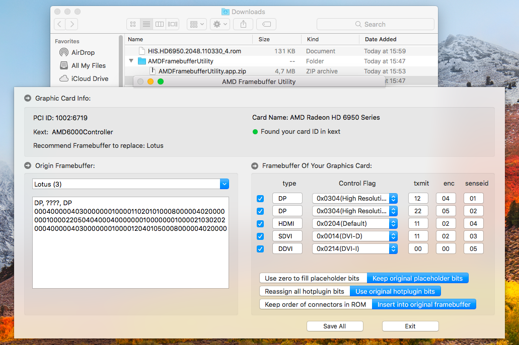Viewport: 519px width, 345px height.
Task: Click the Save All button
Action: (x=334, y=326)
